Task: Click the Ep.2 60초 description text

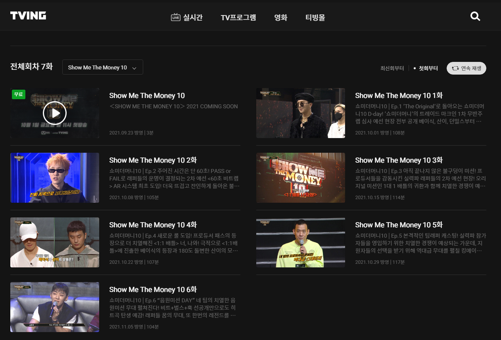Action: (x=175, y=179)
